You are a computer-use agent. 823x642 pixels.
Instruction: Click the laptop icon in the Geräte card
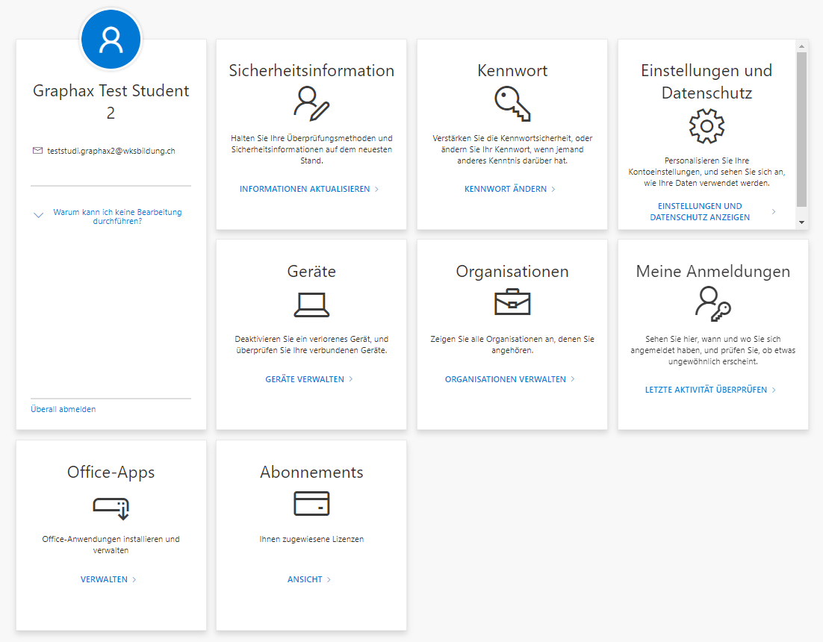(x=311, y=305)
